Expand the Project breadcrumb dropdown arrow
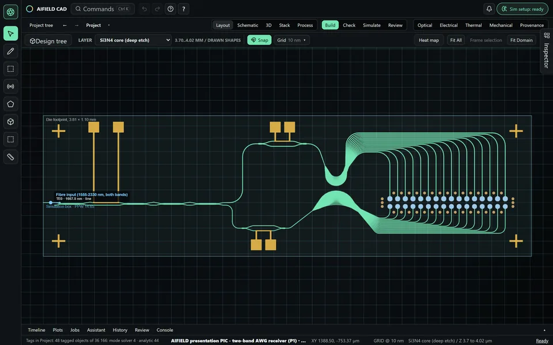 (109, 25)
